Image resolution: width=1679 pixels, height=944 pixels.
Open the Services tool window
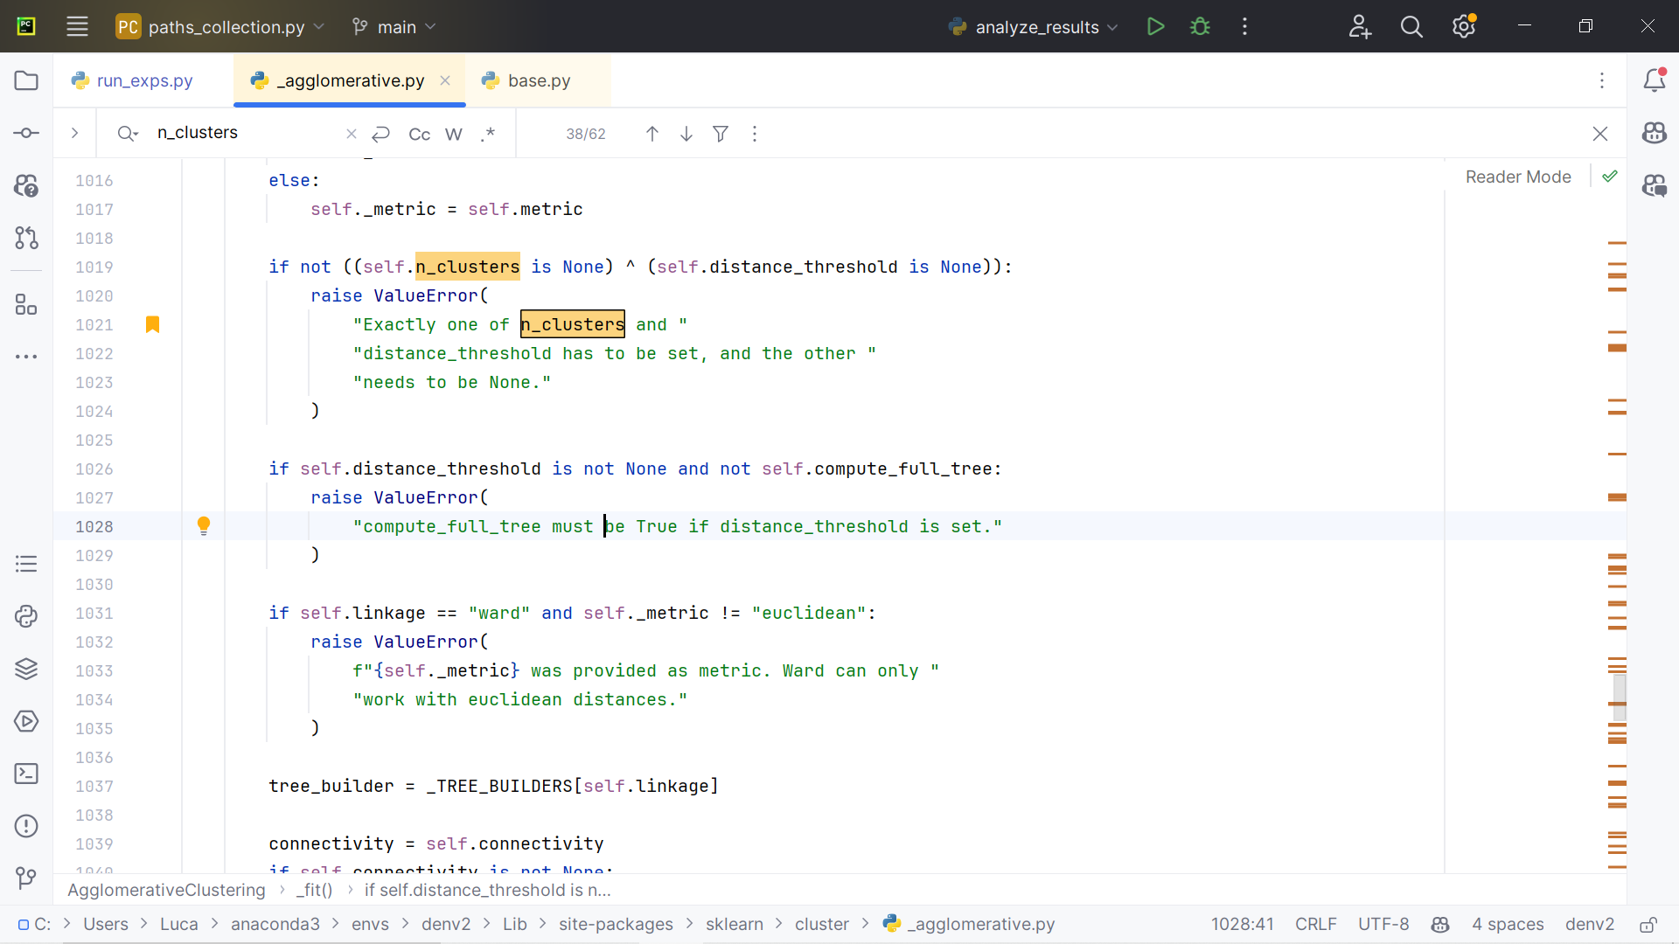(x=26, y=721)
